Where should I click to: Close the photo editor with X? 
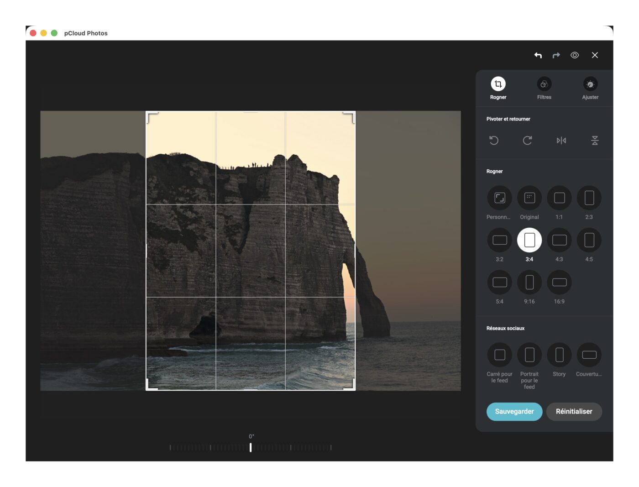[x=595, y=55]
